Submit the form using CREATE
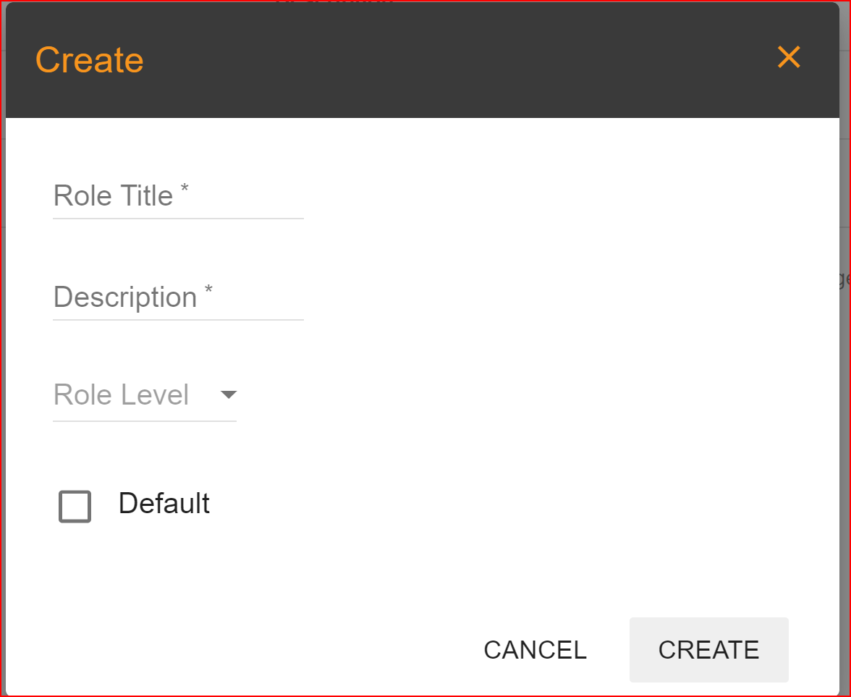Viewport: 851px width, 697px height. click(708, 650)
